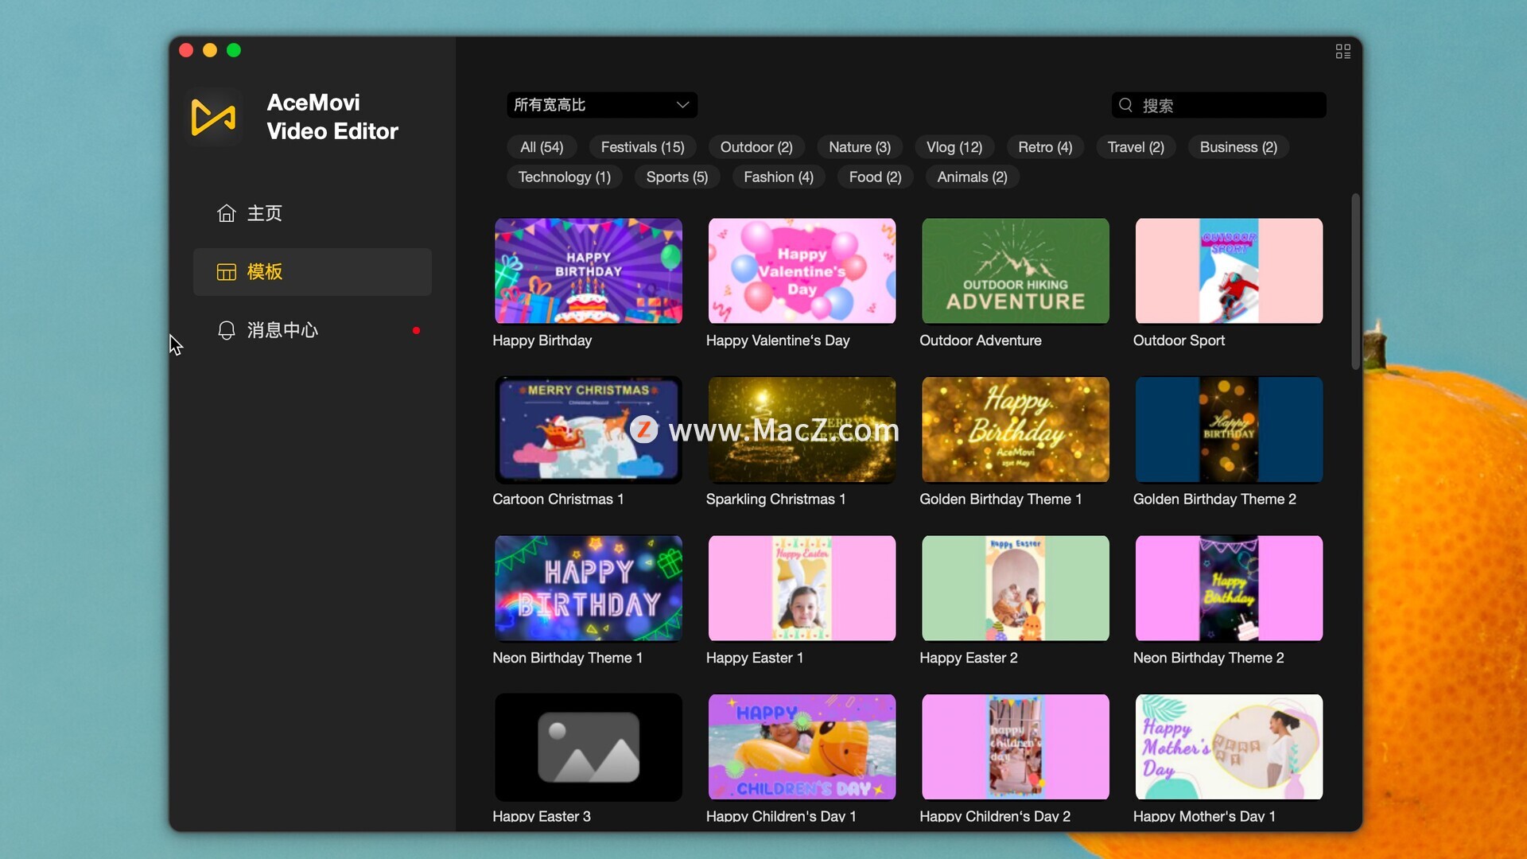Open the Happy Birthday template thumbnail
Image resolution: width=1527 pixels, height=859 pixels.
(589, 271)
